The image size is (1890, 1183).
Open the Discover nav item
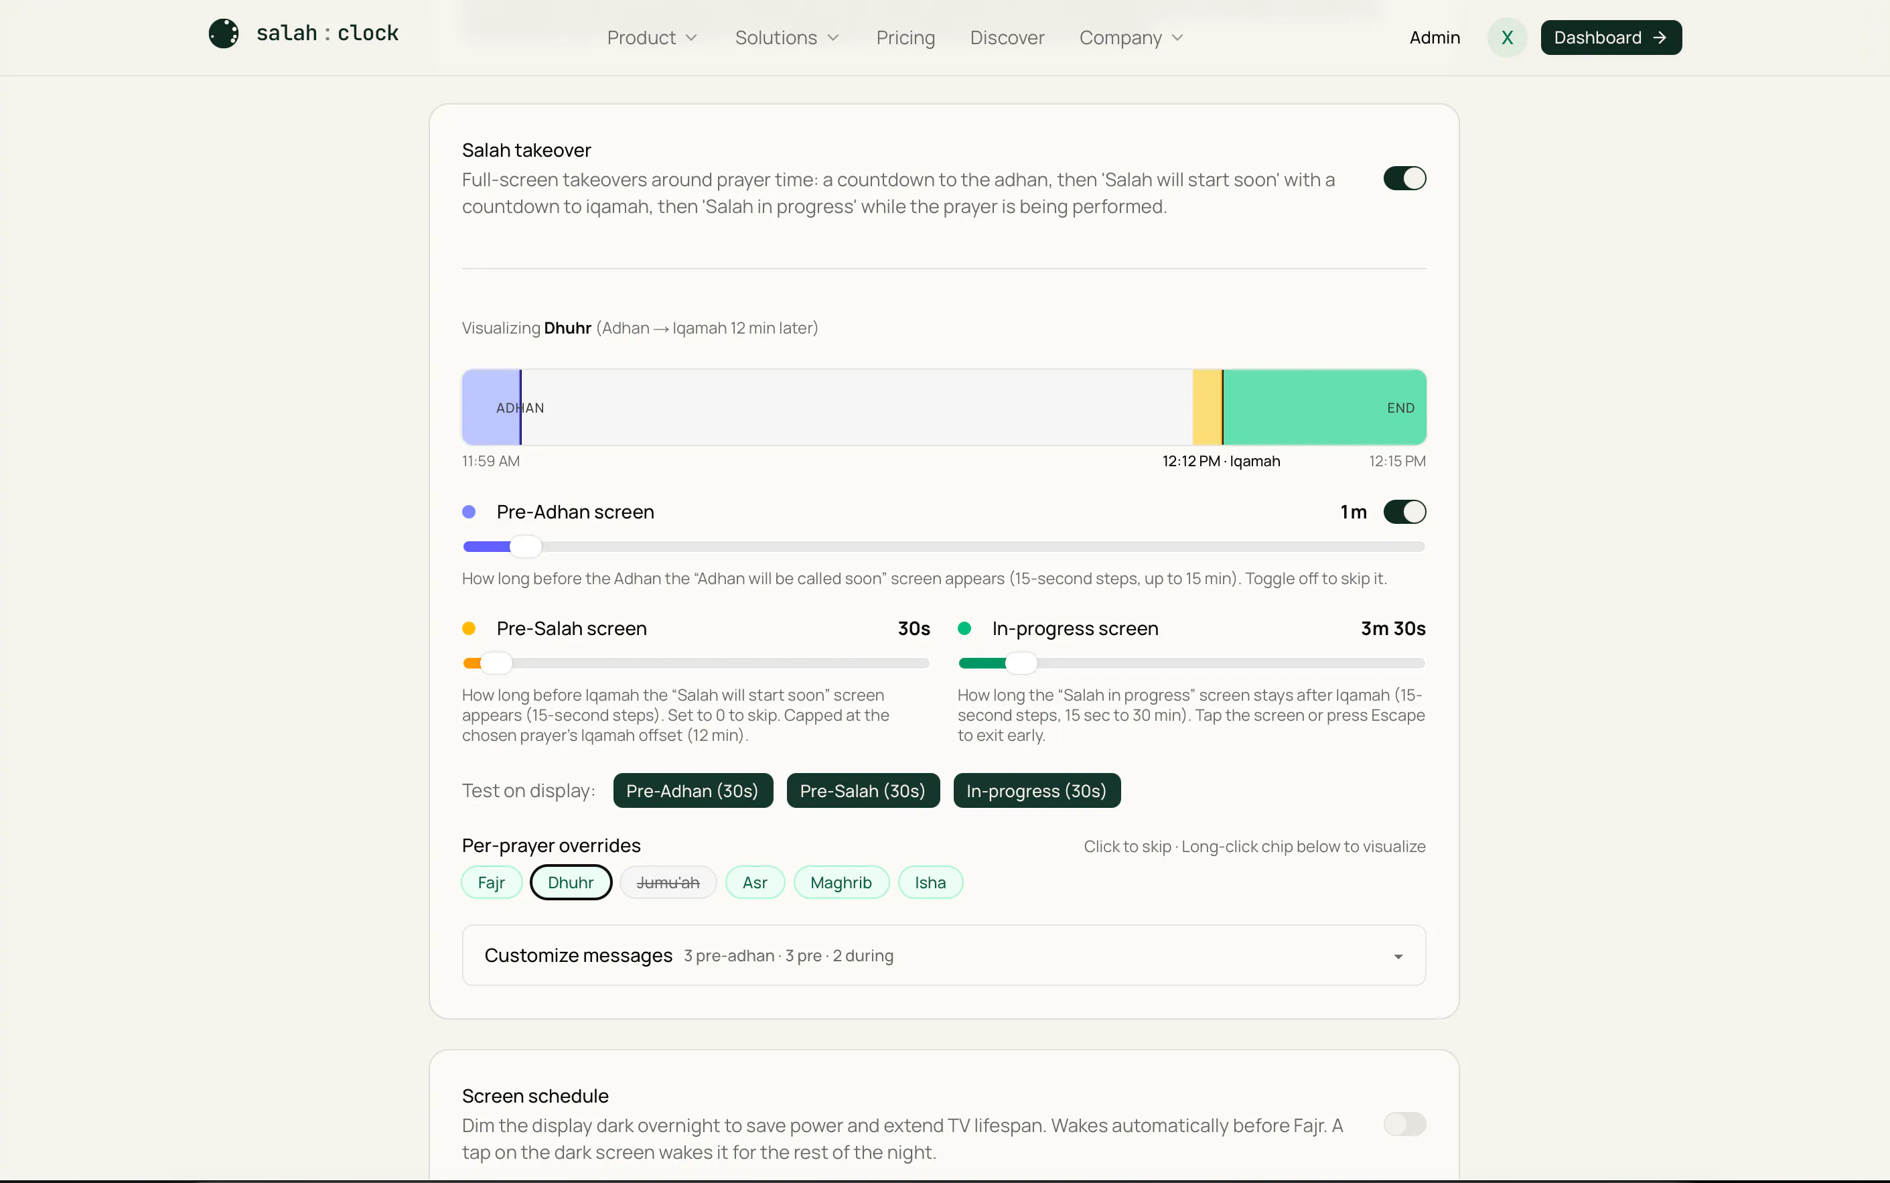click(x=1007, y=38)
